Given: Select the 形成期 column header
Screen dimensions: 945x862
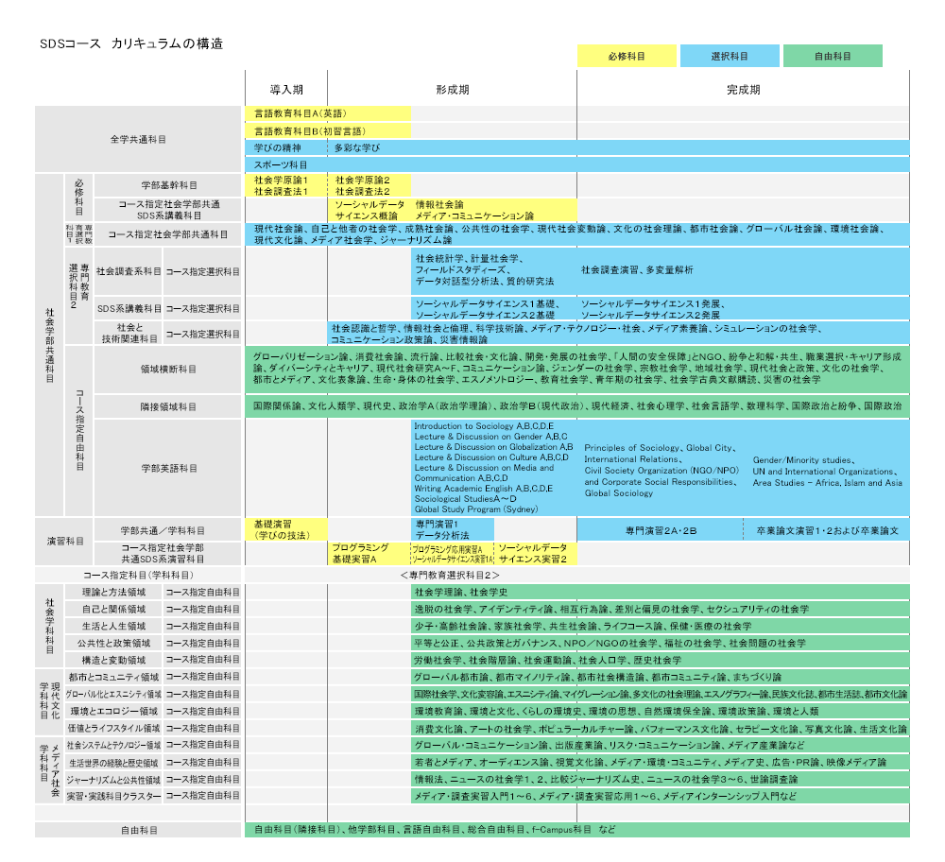Looking at the screenshot, I should point(452,90).
